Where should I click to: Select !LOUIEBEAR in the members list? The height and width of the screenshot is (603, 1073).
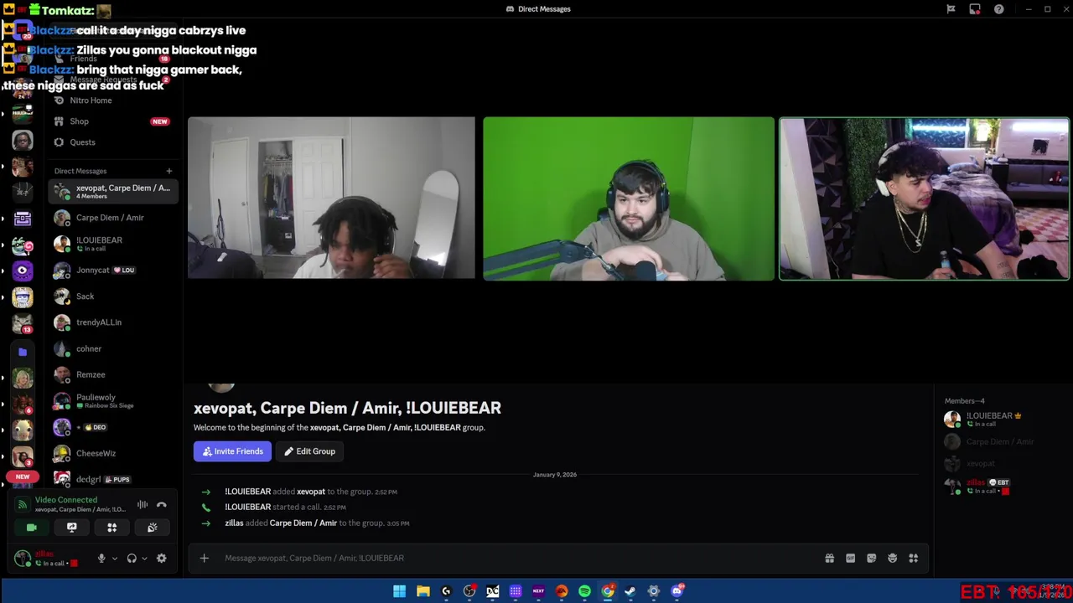(x=1002, y=419)
